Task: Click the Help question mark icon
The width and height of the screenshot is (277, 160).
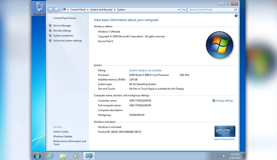Action: click(236, 16)
